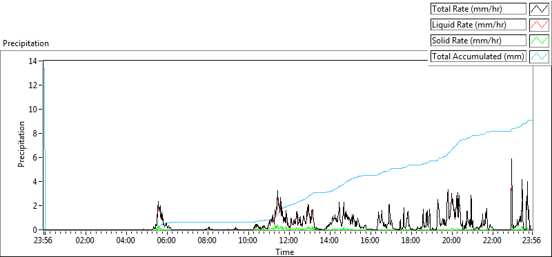Click the vertical Precipitation axis label
This screenshot has width=552, height=257.
coord(21,144)
